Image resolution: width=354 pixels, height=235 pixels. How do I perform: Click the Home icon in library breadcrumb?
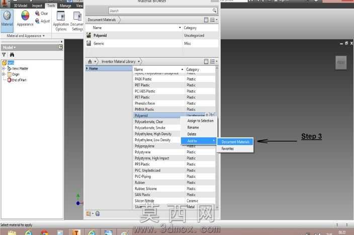90,62
